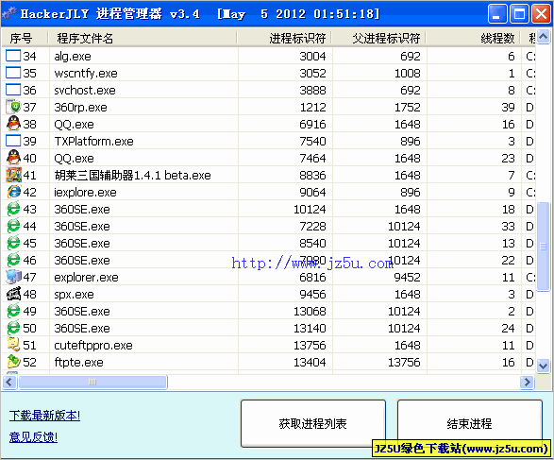Click the horizontal scrollbar right arrow

click(527, 382)
